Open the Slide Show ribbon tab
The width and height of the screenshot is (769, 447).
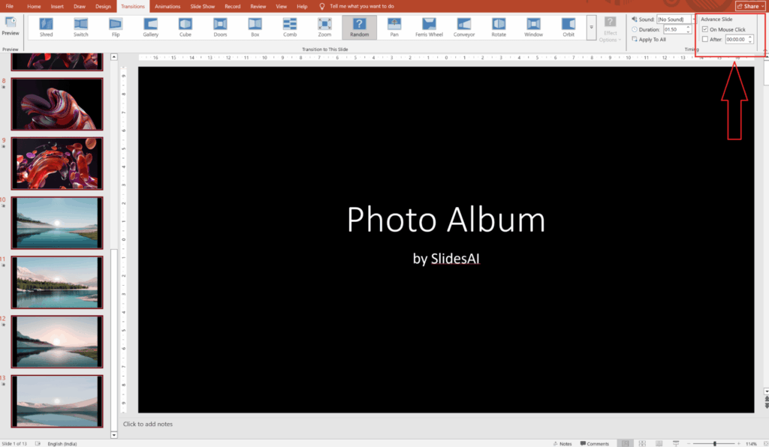click(x=202, y=6)
